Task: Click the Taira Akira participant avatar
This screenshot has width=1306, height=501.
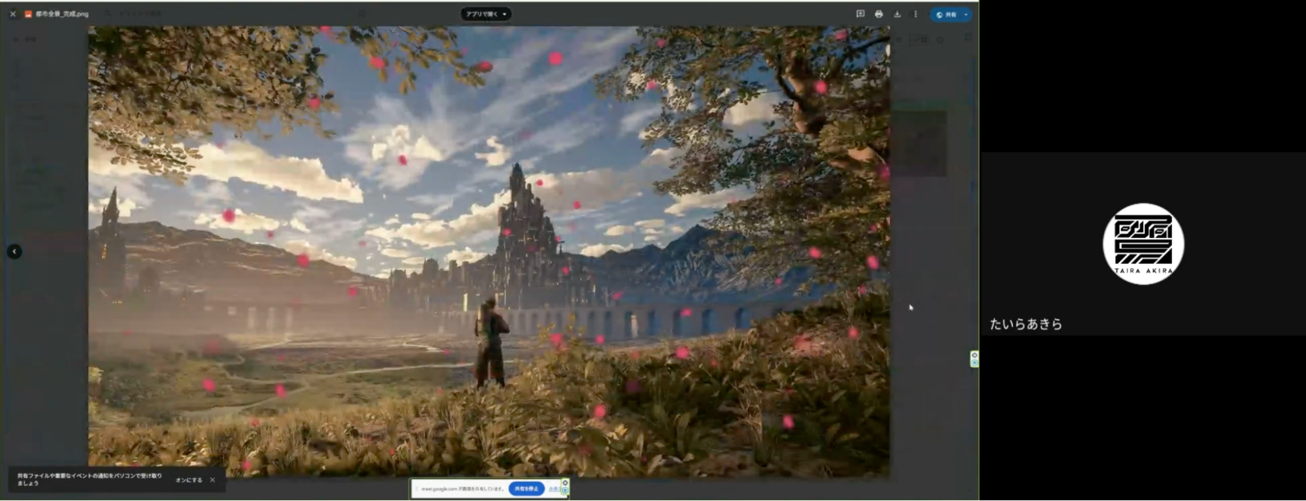Action: (1143, 244)
